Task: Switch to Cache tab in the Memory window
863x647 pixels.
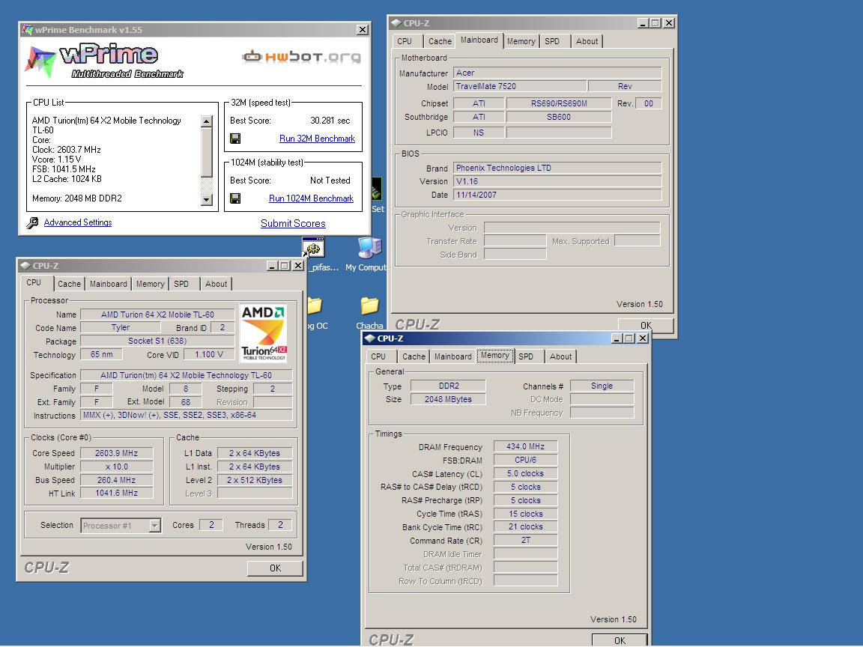Action: click(414, 356)
